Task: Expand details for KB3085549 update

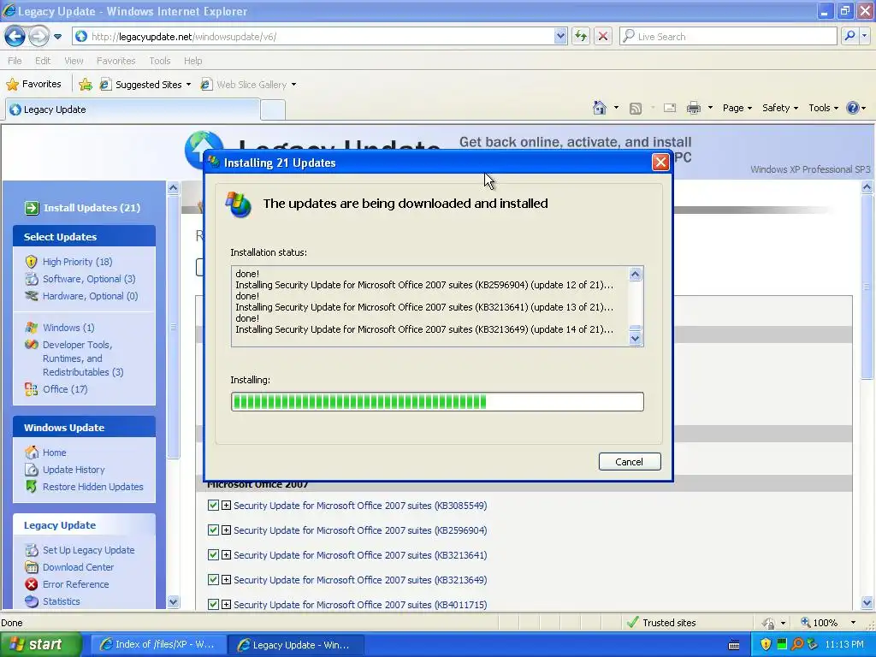Action: 226,505
